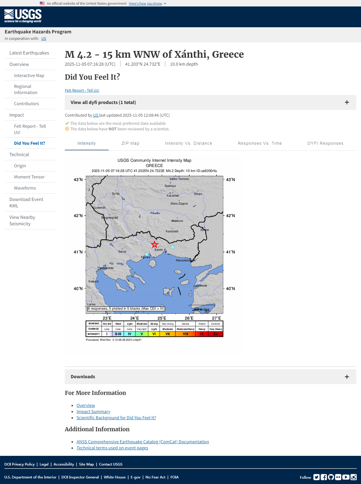This screenshot has height=484, width=361.
Task: Open Waveforms sidebar item
Action: click(30, 188)
